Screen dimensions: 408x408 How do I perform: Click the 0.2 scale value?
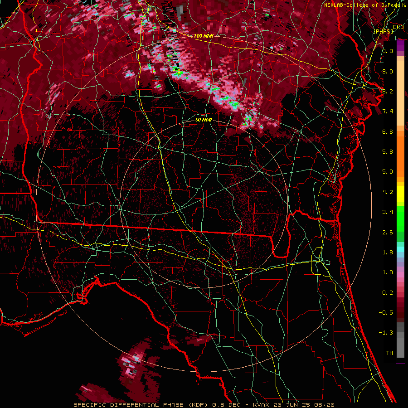[388, 293]
